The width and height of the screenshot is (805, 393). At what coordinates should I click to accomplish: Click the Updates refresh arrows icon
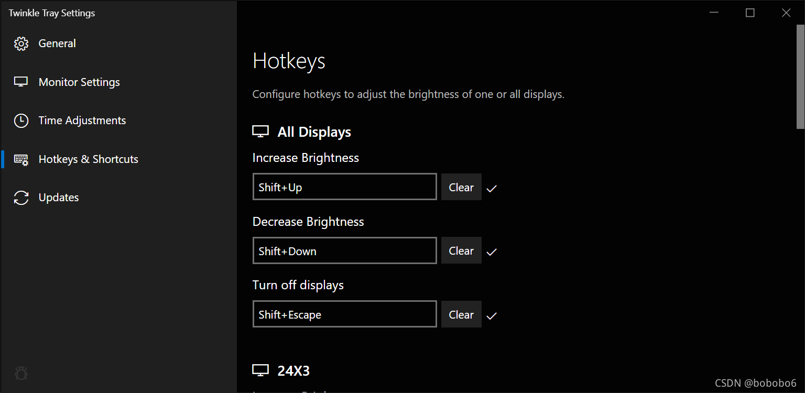tap(21, 198)
